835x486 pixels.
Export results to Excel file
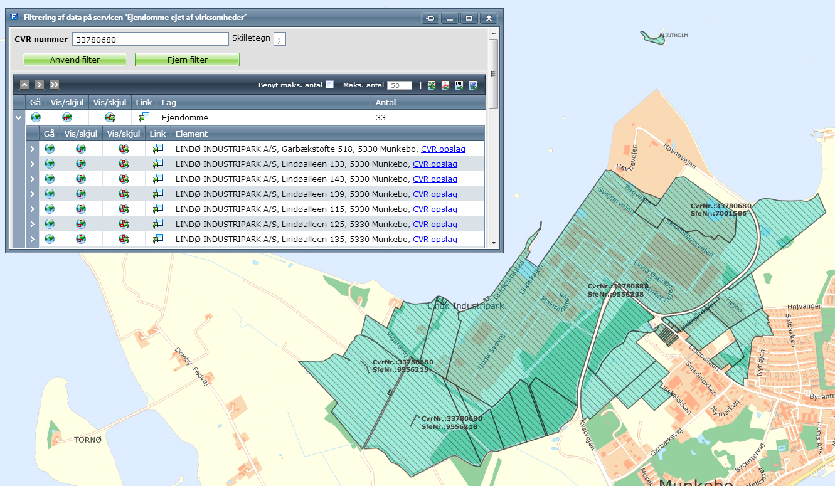[432, 85]
